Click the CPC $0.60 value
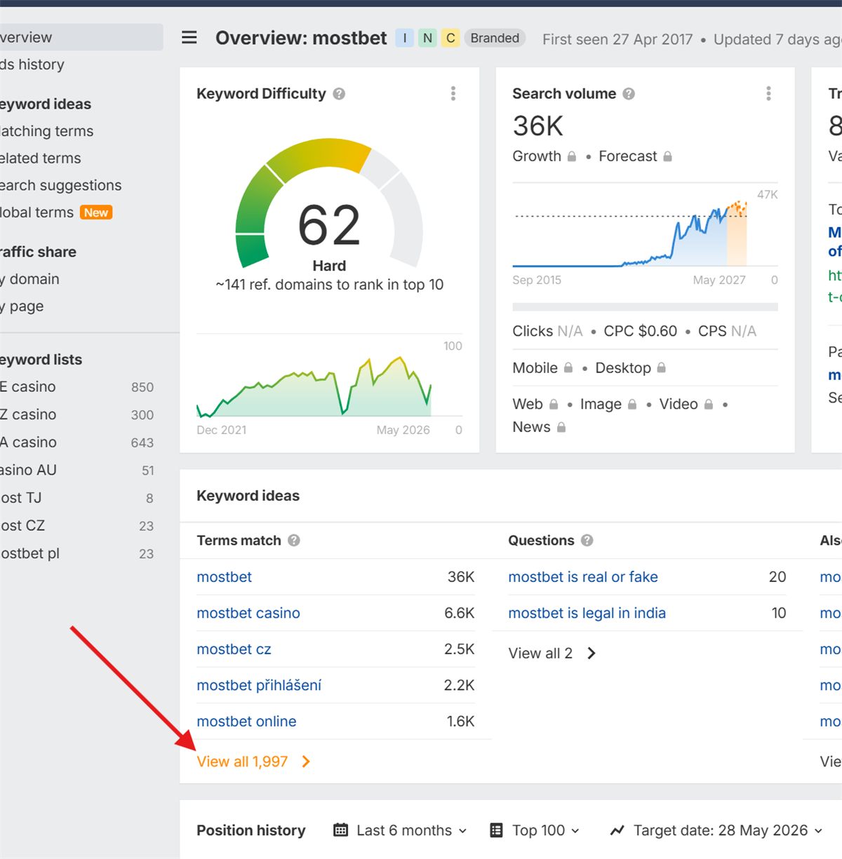The width and height of the screenshot is (842, 859). (x=640, y=331)
